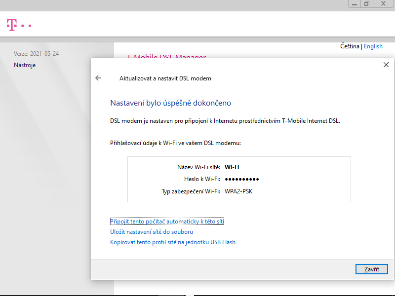395x296 pixels.
Task: Click the 'Nastavení bylo úspěšně dokončeno' heading
Action: coord(170,103)
